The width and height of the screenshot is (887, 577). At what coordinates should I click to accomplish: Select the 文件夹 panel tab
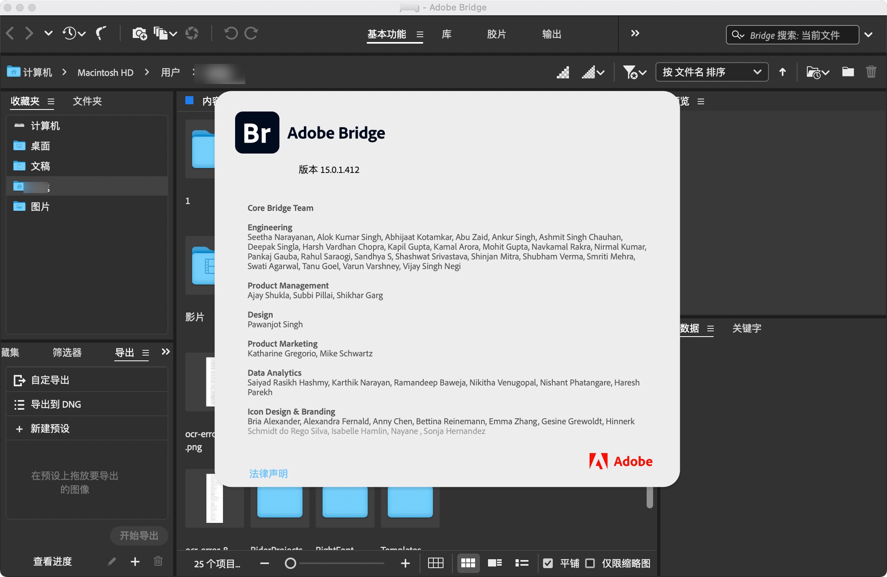point(87,101)
